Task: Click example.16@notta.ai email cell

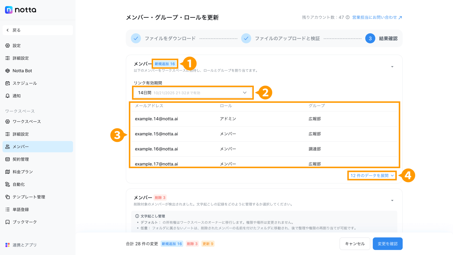Action: coord(156,149)
